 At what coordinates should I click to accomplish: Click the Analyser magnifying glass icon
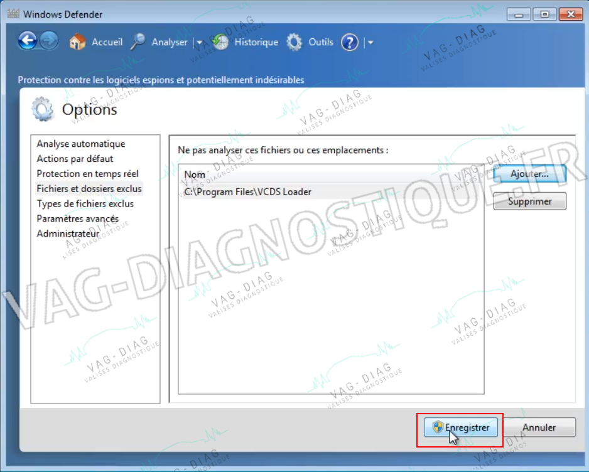tap(138, 42)
